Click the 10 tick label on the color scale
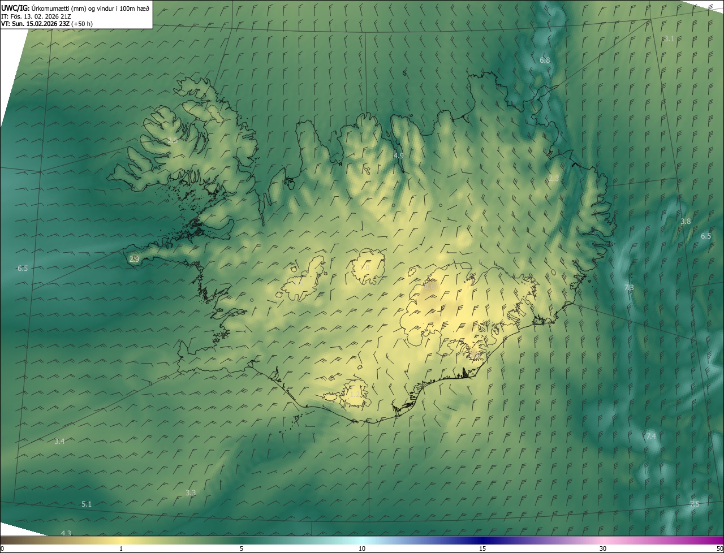The height and width of the screenshot is (553, 724). (x=362, y=548)
